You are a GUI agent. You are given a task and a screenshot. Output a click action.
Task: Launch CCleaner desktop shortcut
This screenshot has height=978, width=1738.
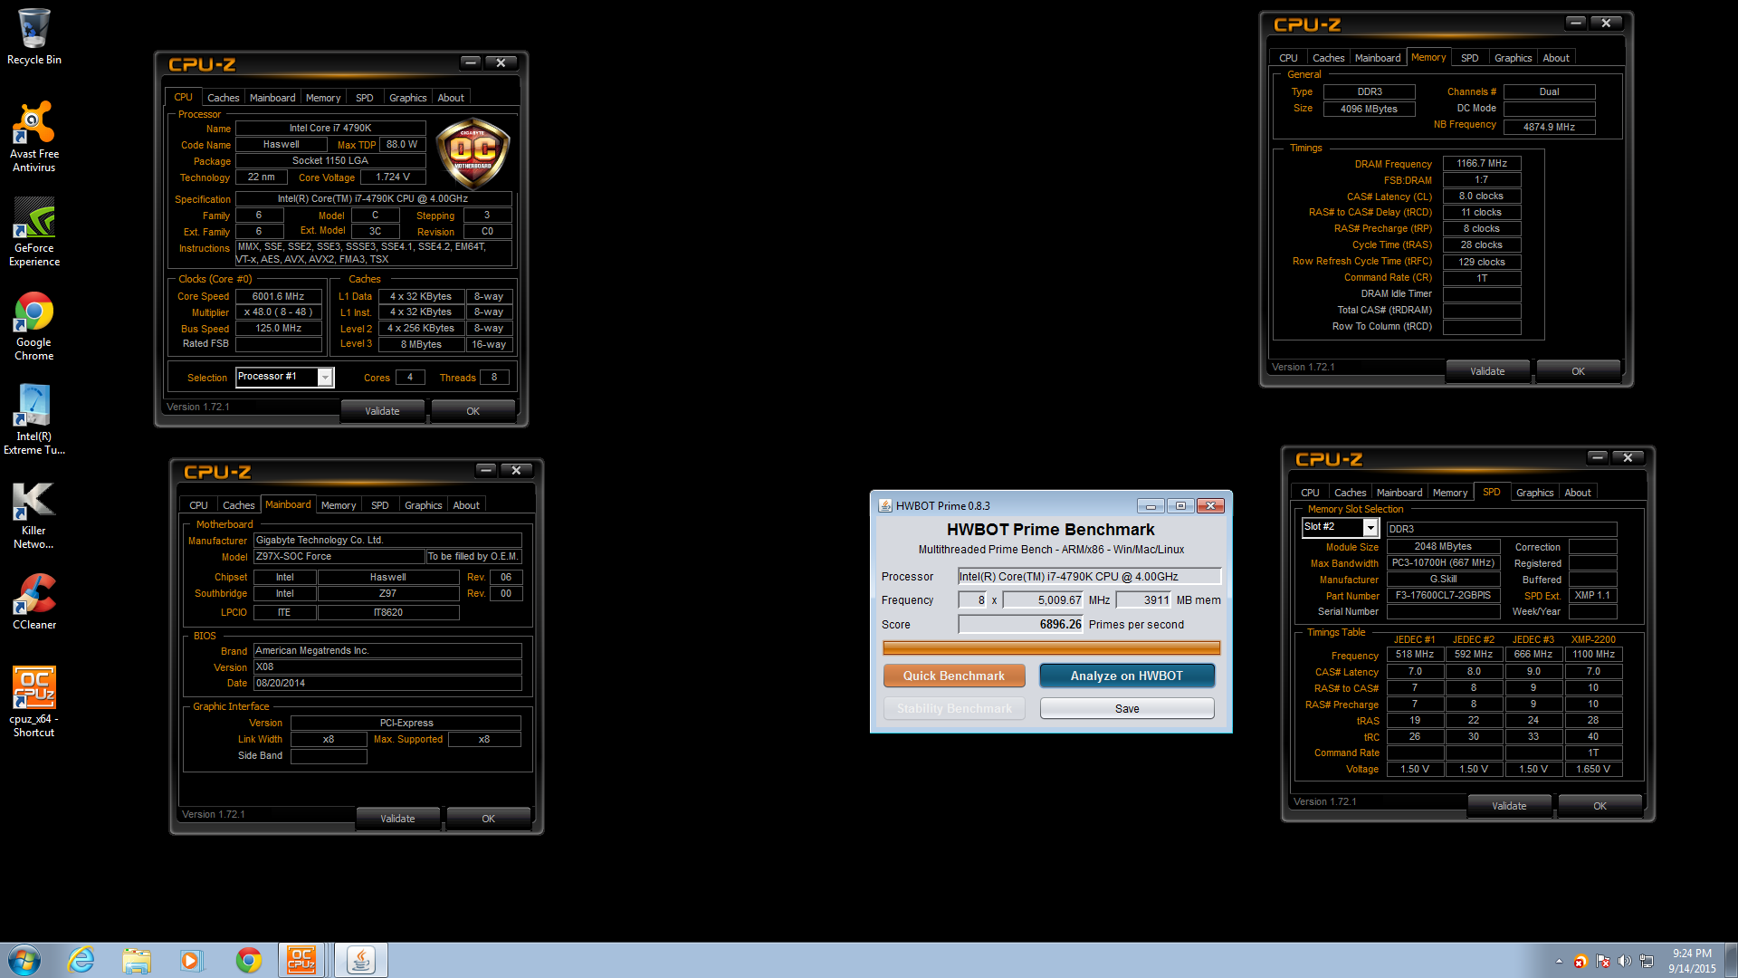34,601
